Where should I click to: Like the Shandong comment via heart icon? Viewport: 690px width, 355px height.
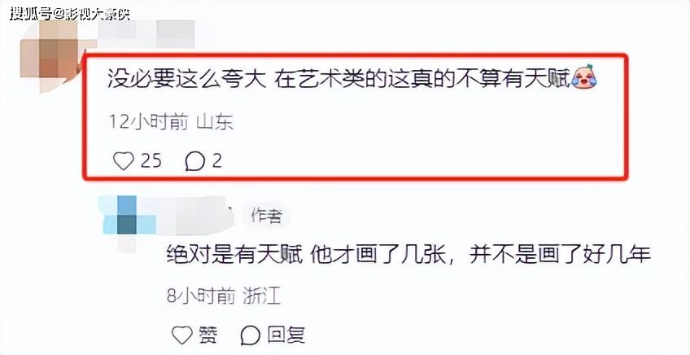coord(123,162)
